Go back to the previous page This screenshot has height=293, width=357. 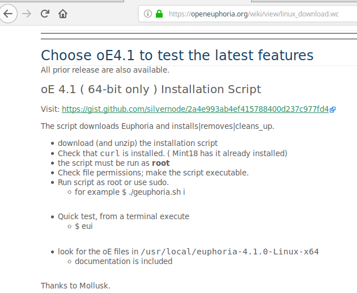(x=8, y=14)
